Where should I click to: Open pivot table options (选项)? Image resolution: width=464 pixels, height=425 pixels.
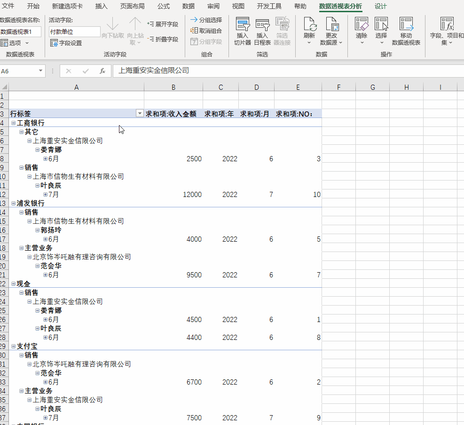click(x=11, y=43)
